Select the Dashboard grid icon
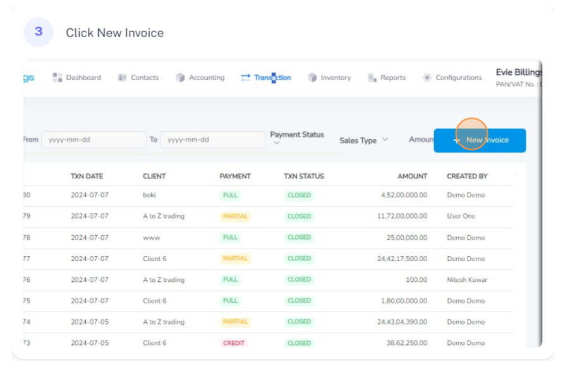Image resolution: width=563 pixels, height=367 pixels. (58, 78)
